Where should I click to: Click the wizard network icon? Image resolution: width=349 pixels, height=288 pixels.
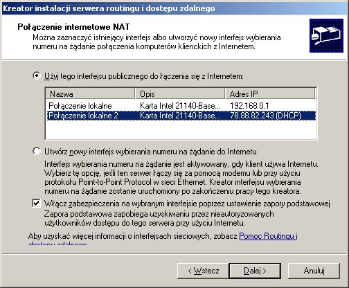click(x=326, y=36)
